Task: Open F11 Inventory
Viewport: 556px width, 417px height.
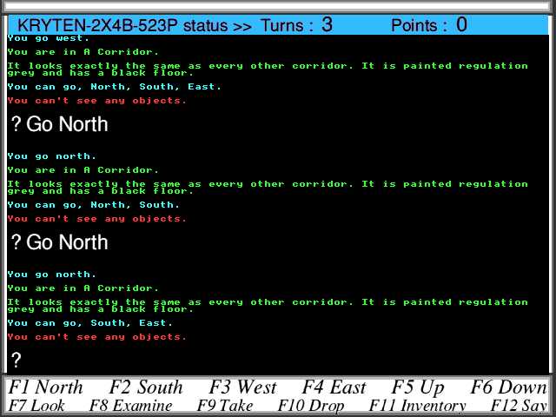Action: click(417, 406)
